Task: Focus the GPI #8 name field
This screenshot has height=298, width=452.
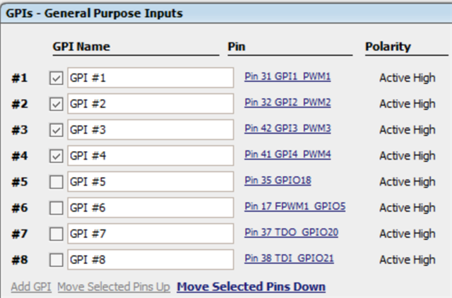Action: click(x=150, y=260)
